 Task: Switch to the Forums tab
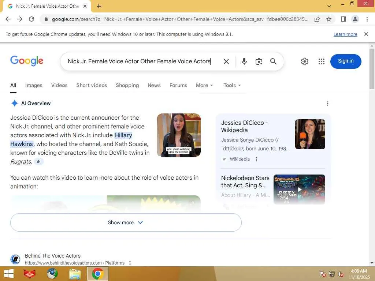(178, 85)
